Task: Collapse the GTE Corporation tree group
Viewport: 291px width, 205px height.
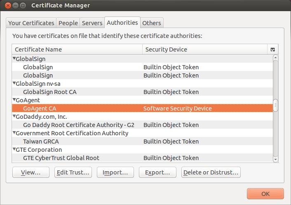Action: click(x=14, y=150)
